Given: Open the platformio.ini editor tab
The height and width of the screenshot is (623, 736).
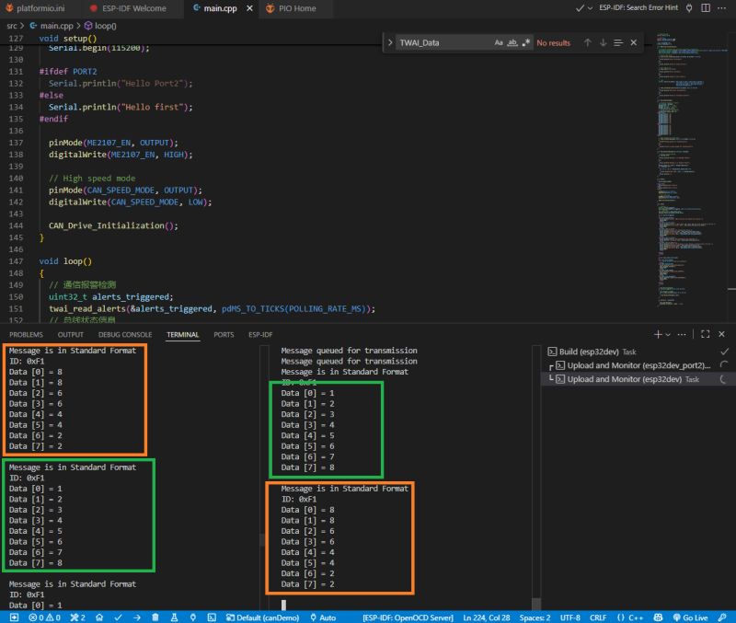Looking at the screenshot, I should click(x=35, y=8).
